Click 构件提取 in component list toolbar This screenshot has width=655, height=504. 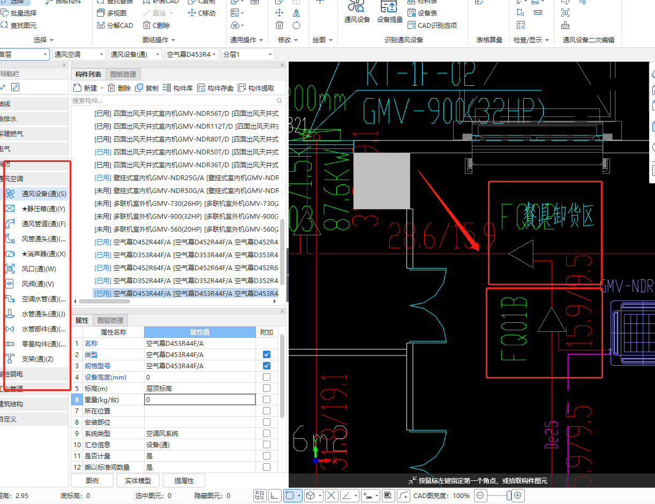click(257, 88)
